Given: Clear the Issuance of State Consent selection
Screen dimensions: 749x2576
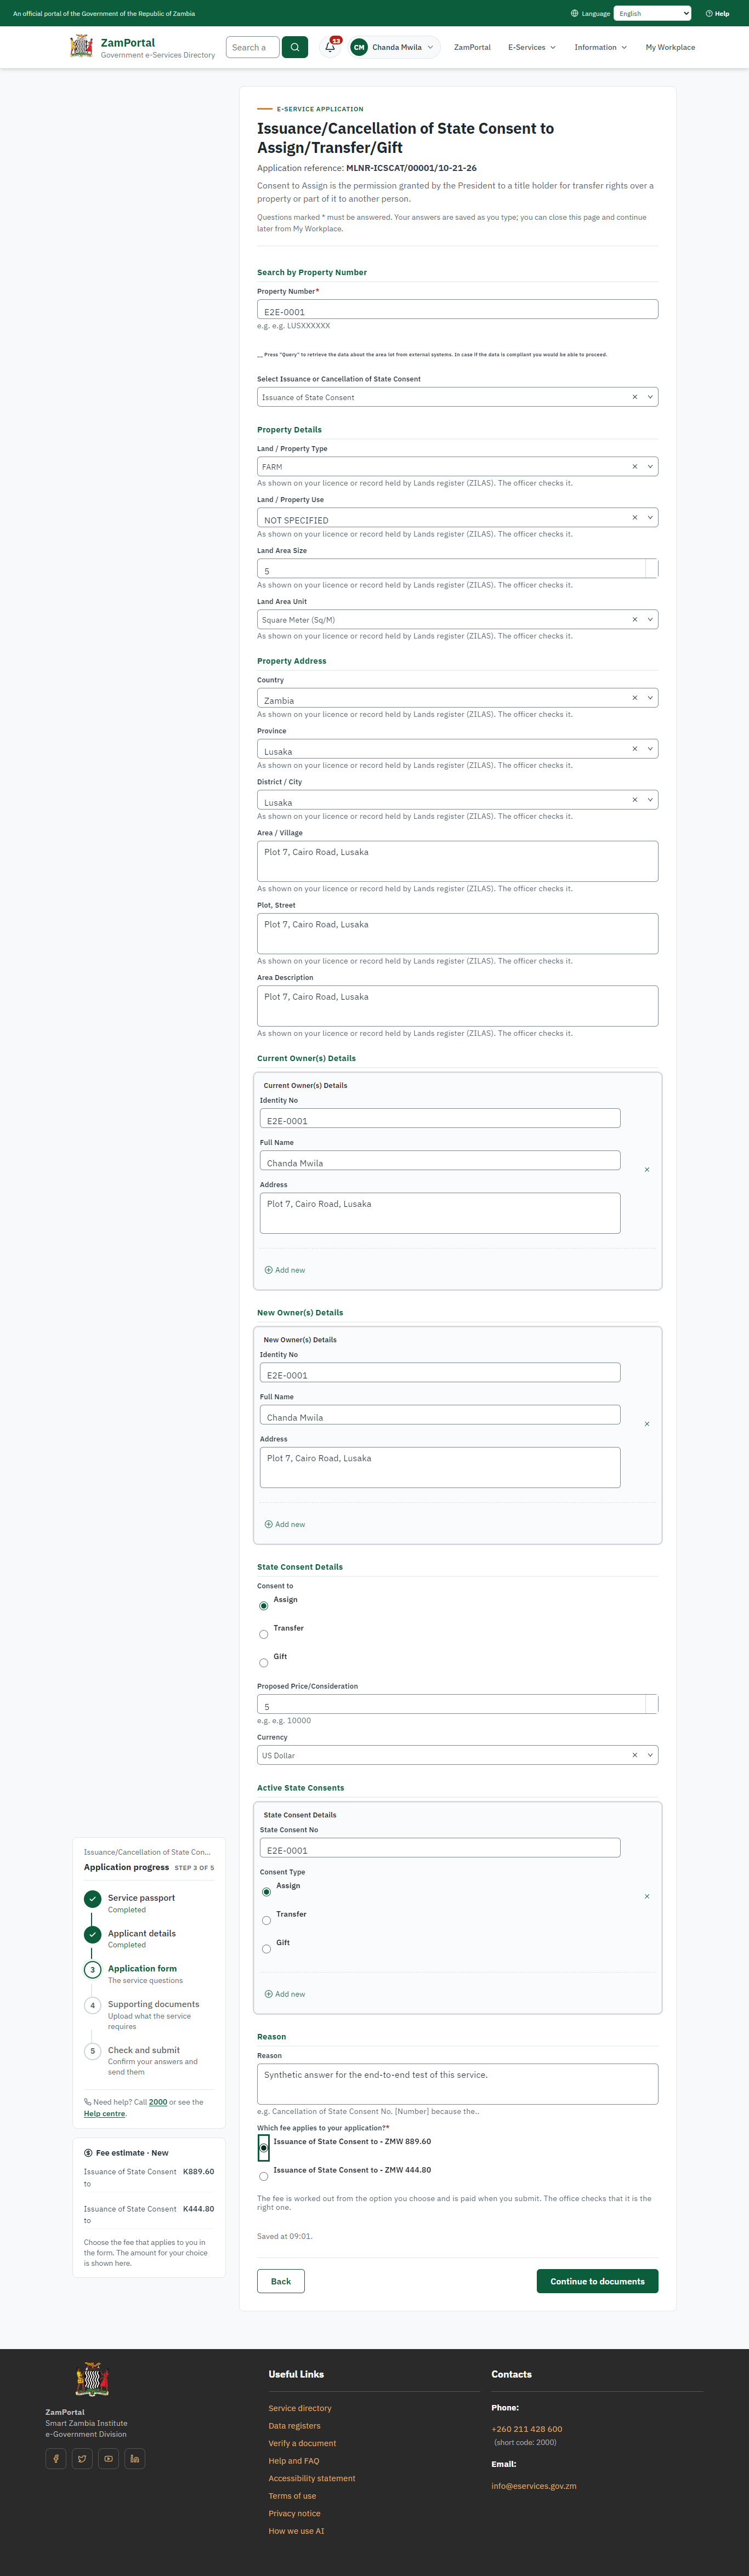Looking at the screenshot, I should [x=634, y=397].
